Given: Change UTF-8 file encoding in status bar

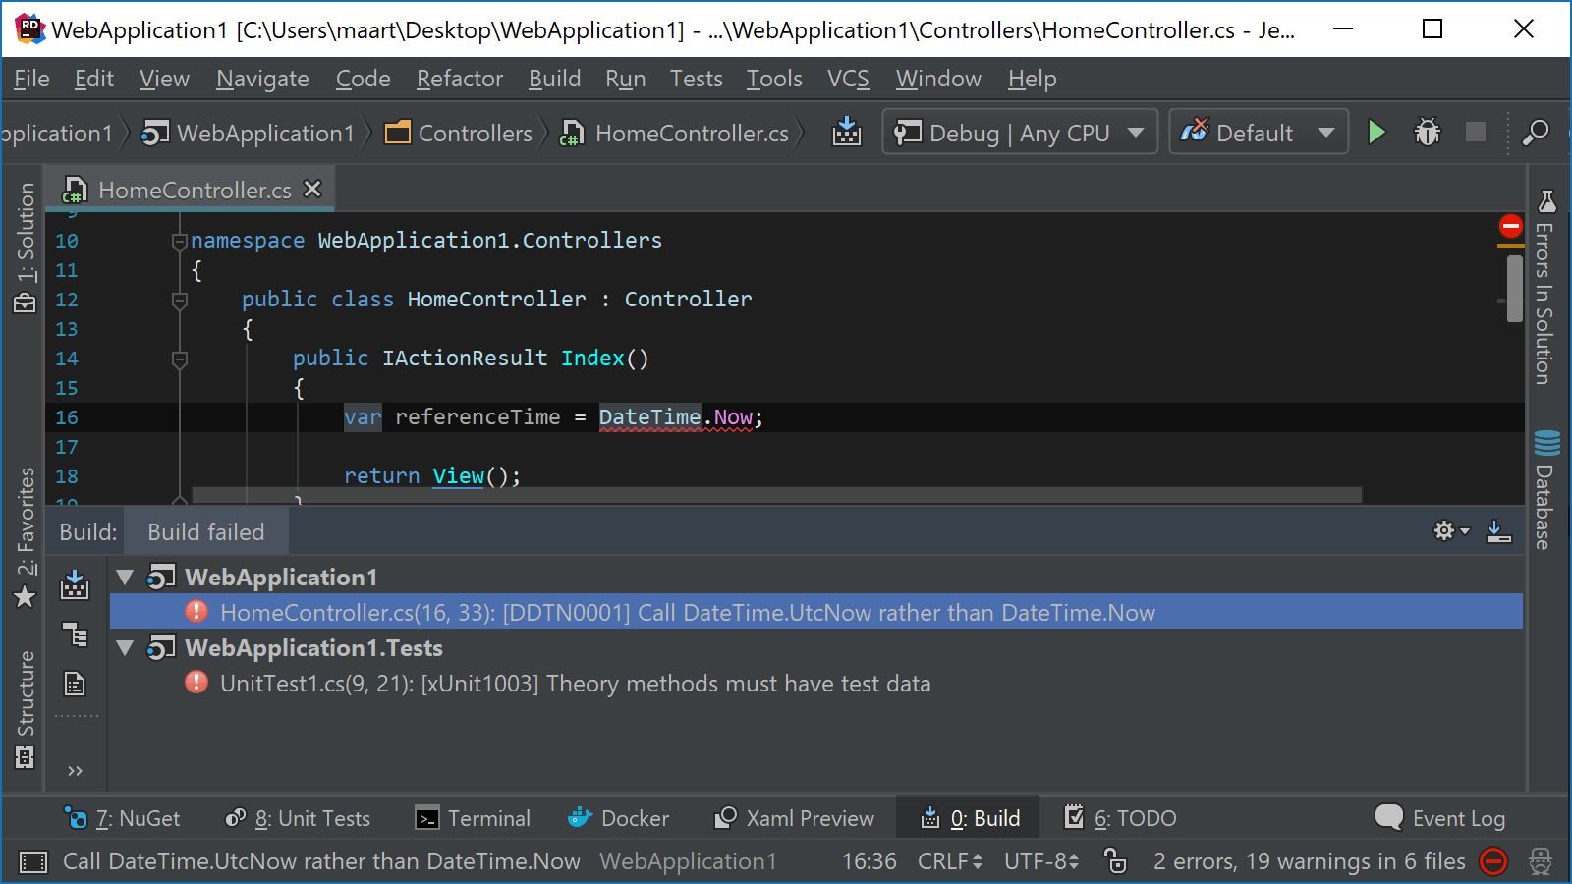Looking at the screenshot, I should 1041,861.
